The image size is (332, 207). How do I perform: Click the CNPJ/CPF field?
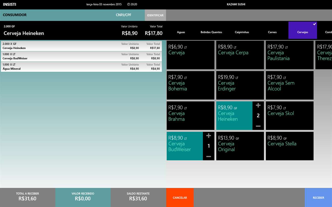click(x=123, y=15)
